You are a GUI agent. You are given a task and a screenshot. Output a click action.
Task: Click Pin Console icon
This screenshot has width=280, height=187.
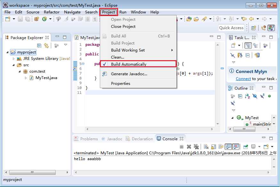245,147
